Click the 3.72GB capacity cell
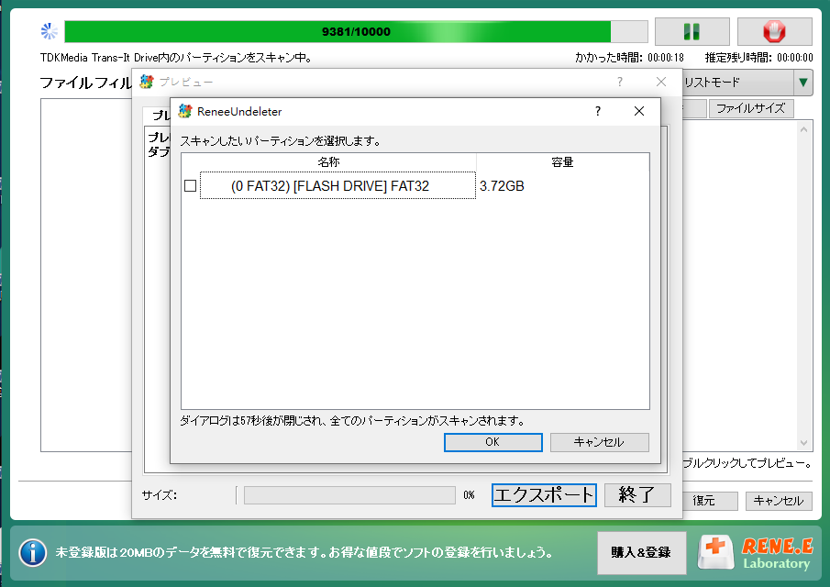The image size is (830, 587). click(502, 186)
